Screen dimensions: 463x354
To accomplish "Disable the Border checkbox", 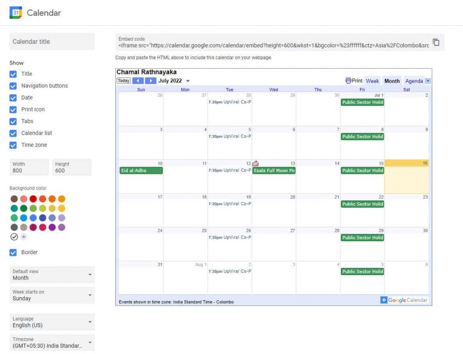I will click(x=13, y=252).
